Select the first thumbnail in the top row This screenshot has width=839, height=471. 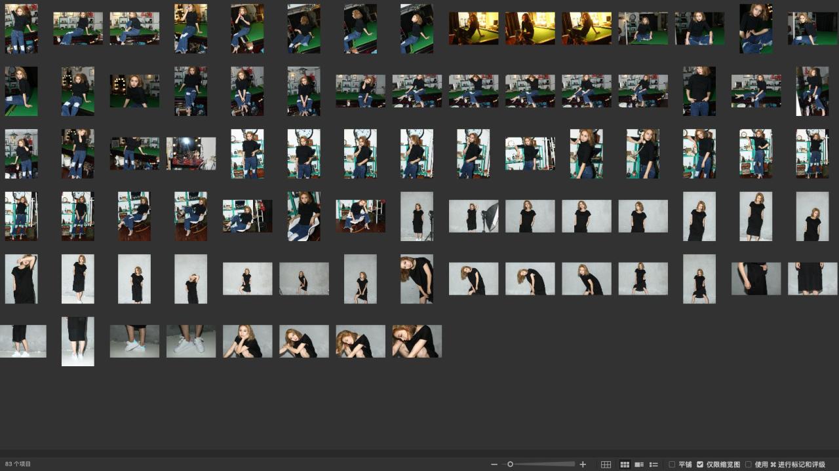pos(21,28)
